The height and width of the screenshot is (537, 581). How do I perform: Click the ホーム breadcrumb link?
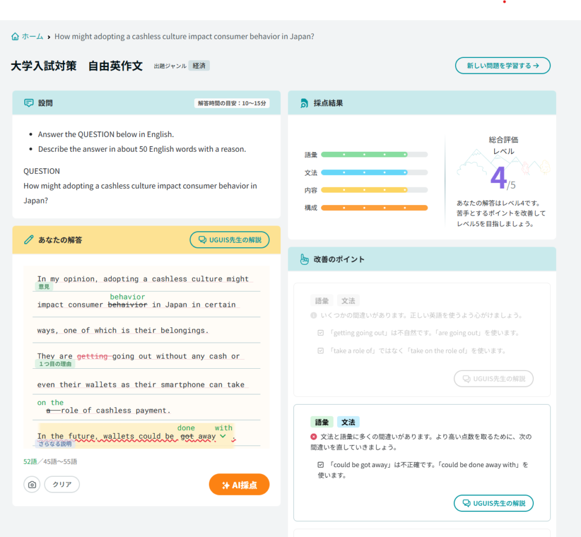point(32,36)
